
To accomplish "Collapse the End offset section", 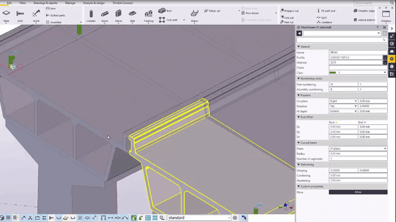I will click(x=299, y=117).
